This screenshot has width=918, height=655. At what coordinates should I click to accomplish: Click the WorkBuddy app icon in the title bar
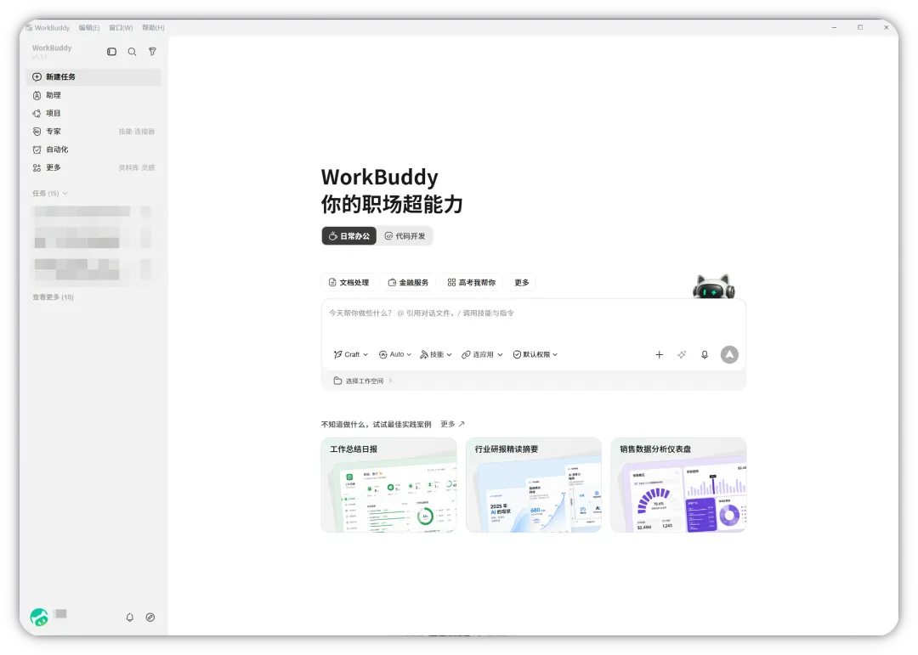[x=29, y=27]
